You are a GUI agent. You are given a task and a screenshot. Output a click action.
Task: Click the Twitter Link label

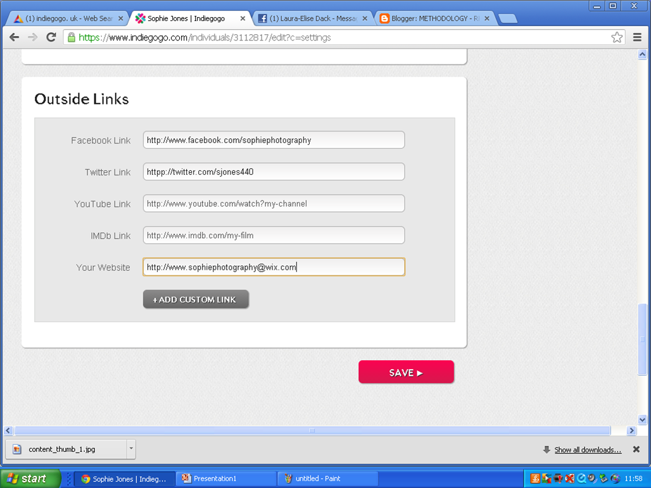pyautogui.click(x=108, y=172)
